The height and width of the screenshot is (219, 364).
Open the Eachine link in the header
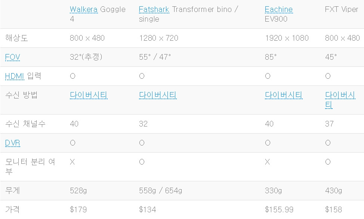pyautogui.click(x=278, y=9)
